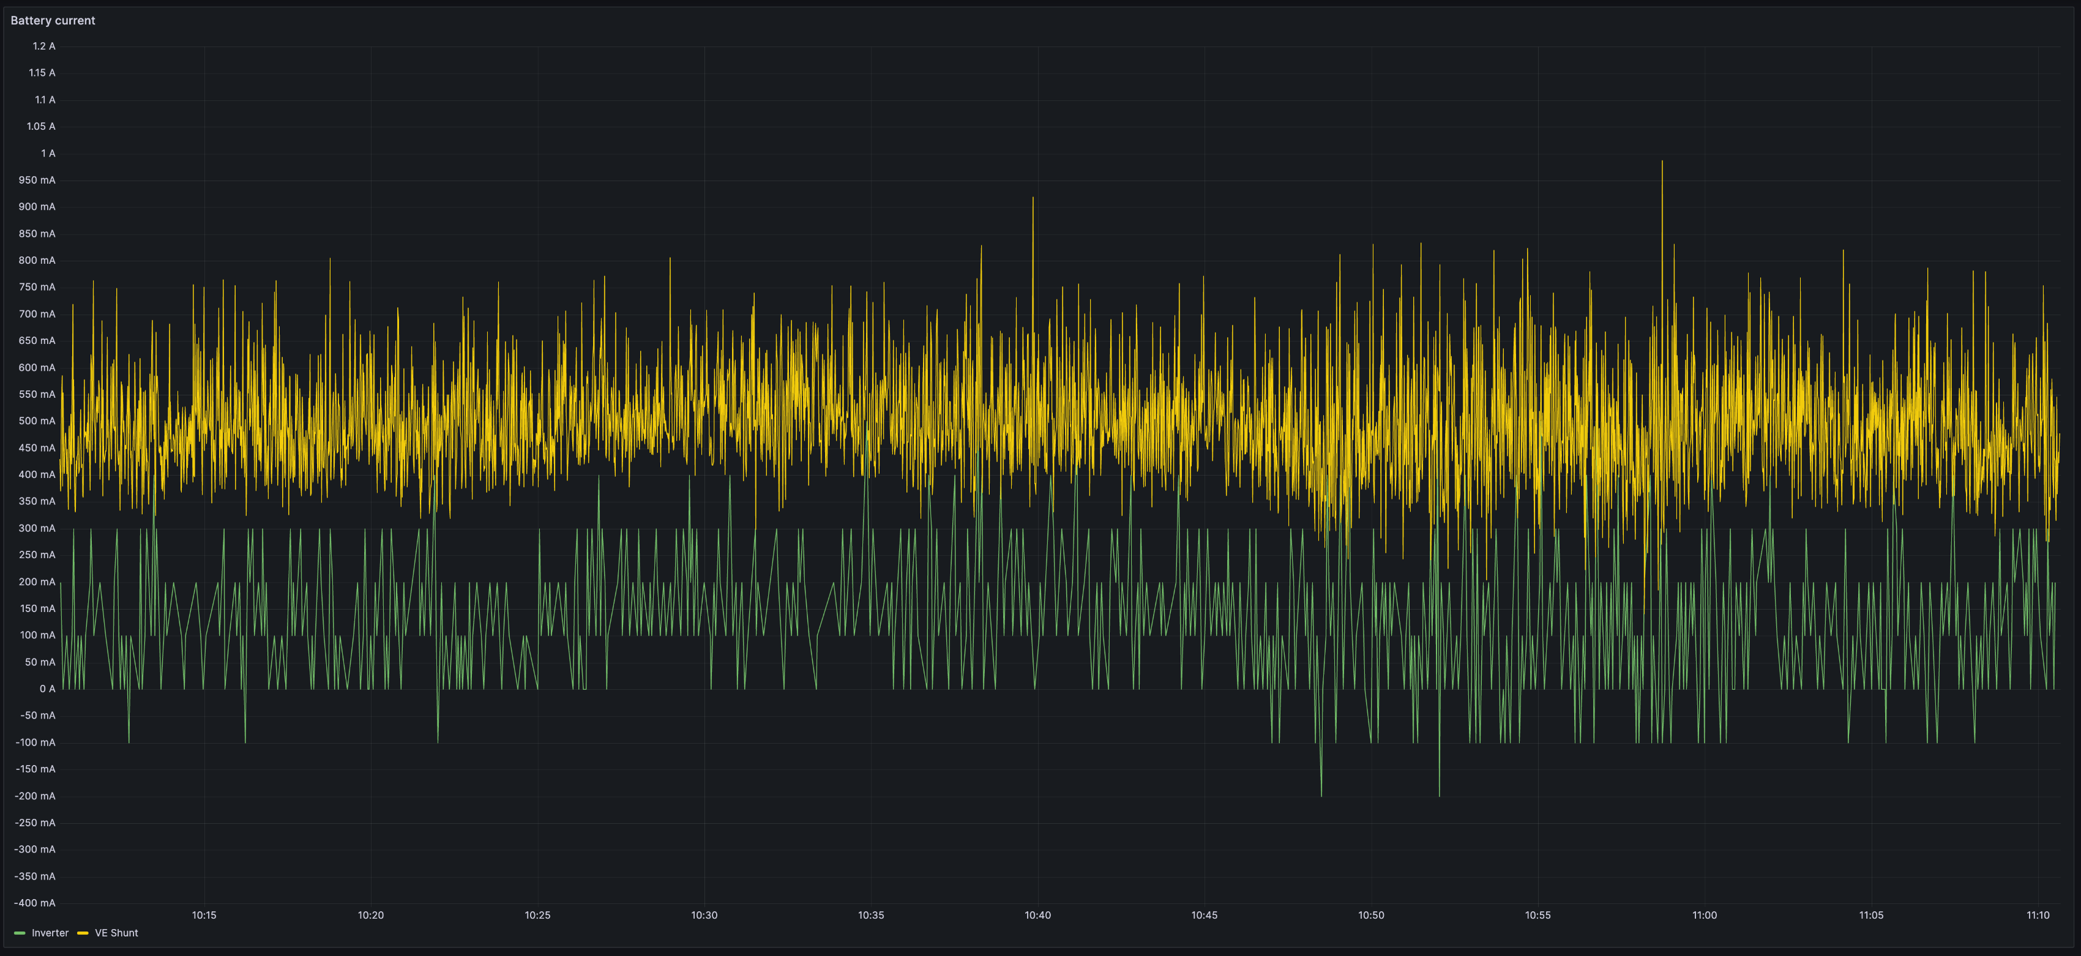Viewport: 2081px width, 956px height.
Task: Click the -100 mA y-axis label
Action: point(35,742)
